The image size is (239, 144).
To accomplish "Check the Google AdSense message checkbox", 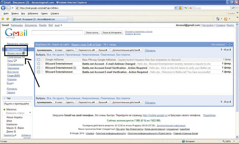I will point(39,59).
